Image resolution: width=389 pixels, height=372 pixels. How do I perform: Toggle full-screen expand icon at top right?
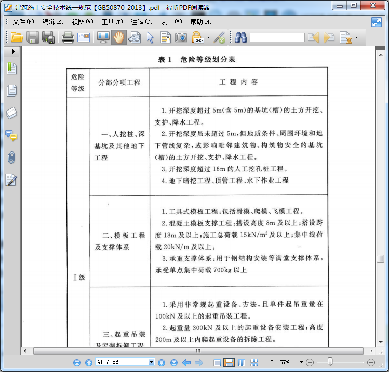tap(377, 22)
